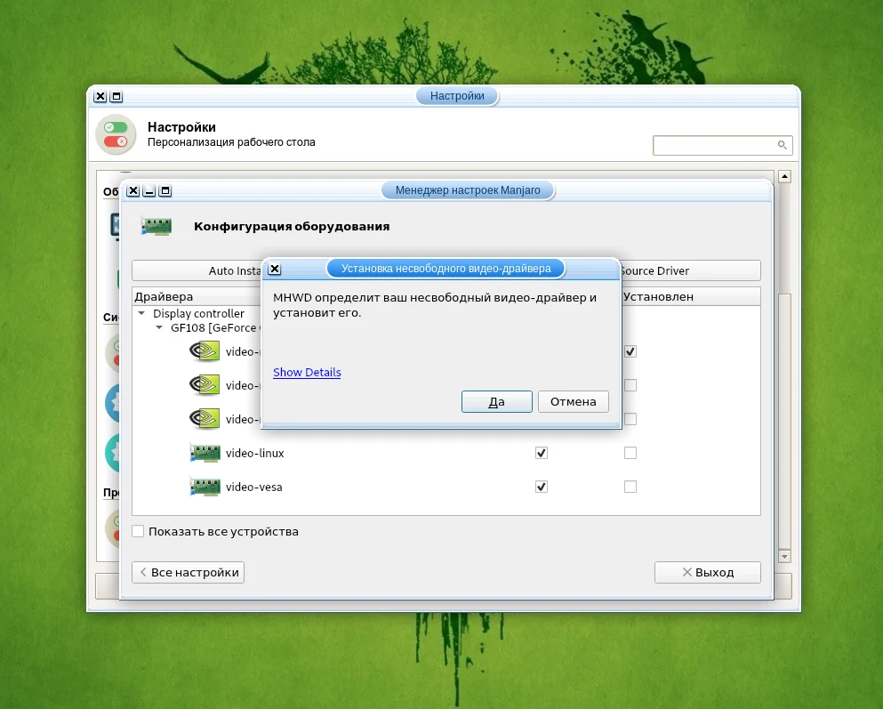Click the hardware configuration card icon
The image size is (883, 709).
156,226
